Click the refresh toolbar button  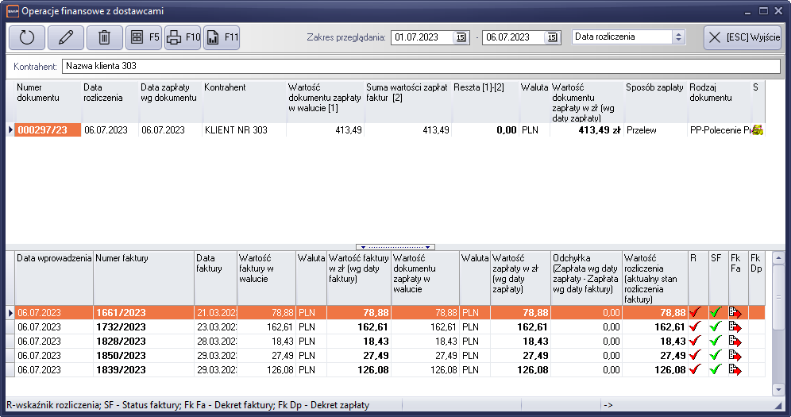(27, 37)
